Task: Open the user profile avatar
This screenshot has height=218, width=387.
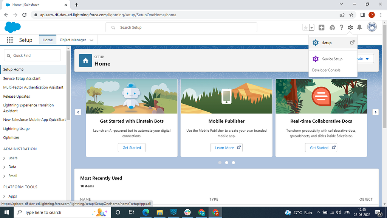Action: point(372,27)
